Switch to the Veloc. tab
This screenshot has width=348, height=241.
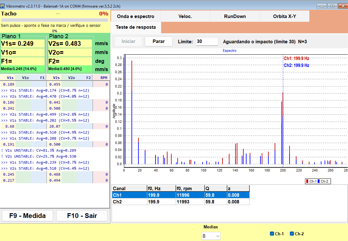[x=185, y=16]
